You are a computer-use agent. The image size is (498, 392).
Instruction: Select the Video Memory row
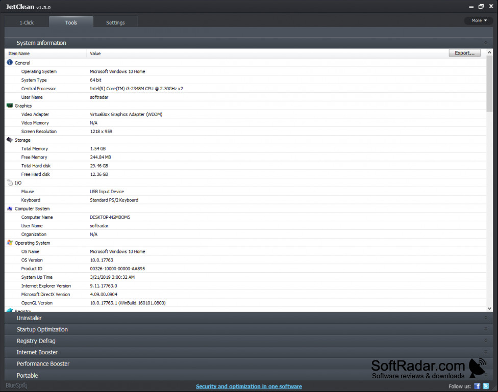(245, 123)
